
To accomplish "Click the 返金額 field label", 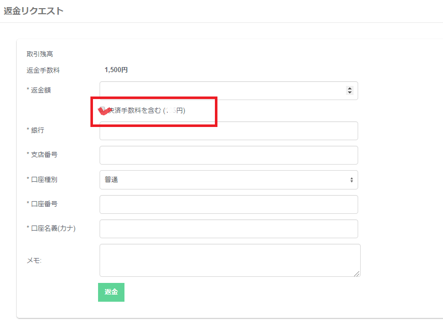I will [41, 90].
